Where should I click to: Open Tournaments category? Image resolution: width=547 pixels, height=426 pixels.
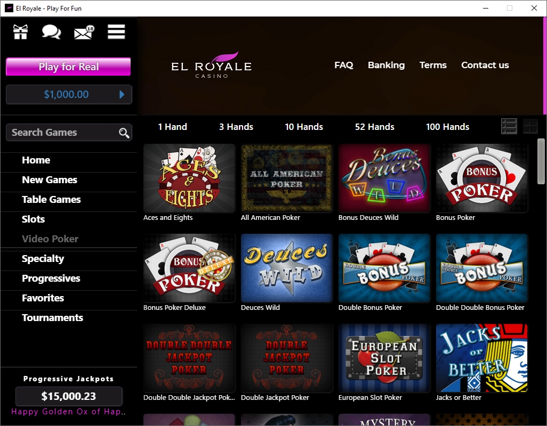(x=52, y=318)
